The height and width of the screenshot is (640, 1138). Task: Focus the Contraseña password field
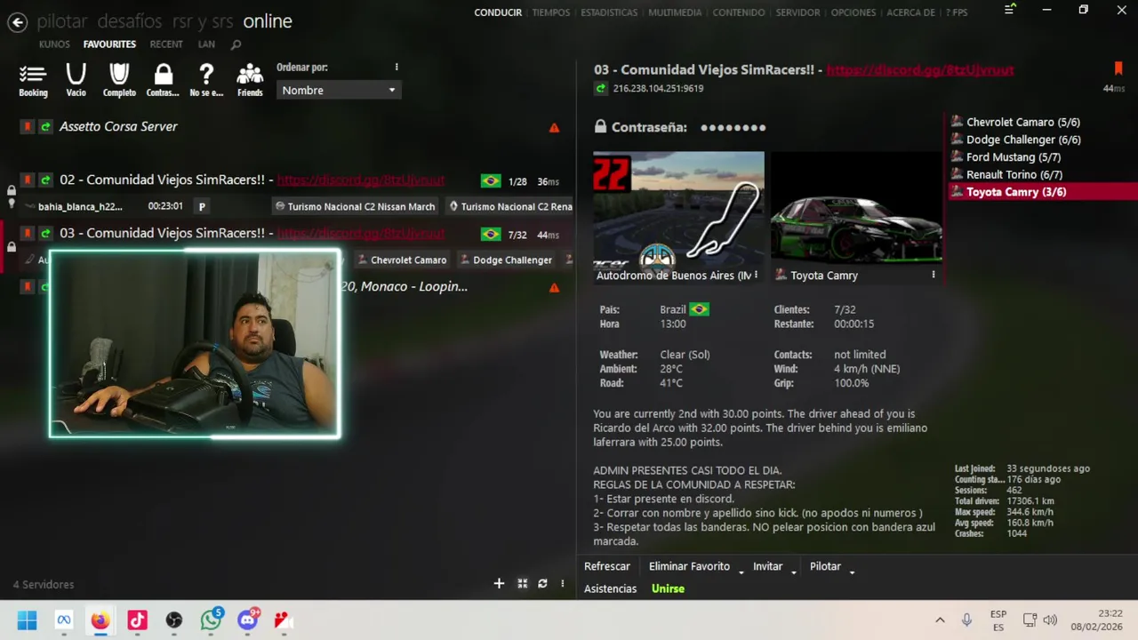pyautogui.click(x=733, y=127)
